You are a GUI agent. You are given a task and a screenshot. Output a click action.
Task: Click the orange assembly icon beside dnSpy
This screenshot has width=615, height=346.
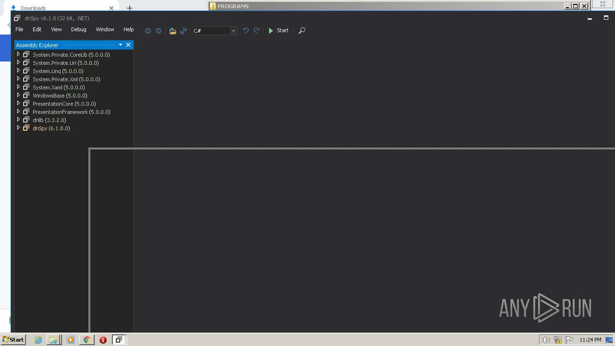26,128
